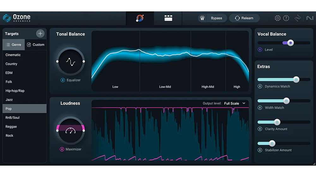This screenshot has width=316, height=177.
Task: Click the Vocal Balance slider handle
Action: [290, 43]
